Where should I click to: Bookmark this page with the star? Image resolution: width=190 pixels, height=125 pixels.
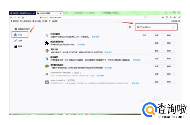(145, 18)
